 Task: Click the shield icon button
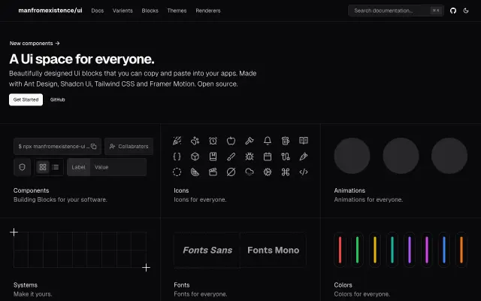coord(22,167)
